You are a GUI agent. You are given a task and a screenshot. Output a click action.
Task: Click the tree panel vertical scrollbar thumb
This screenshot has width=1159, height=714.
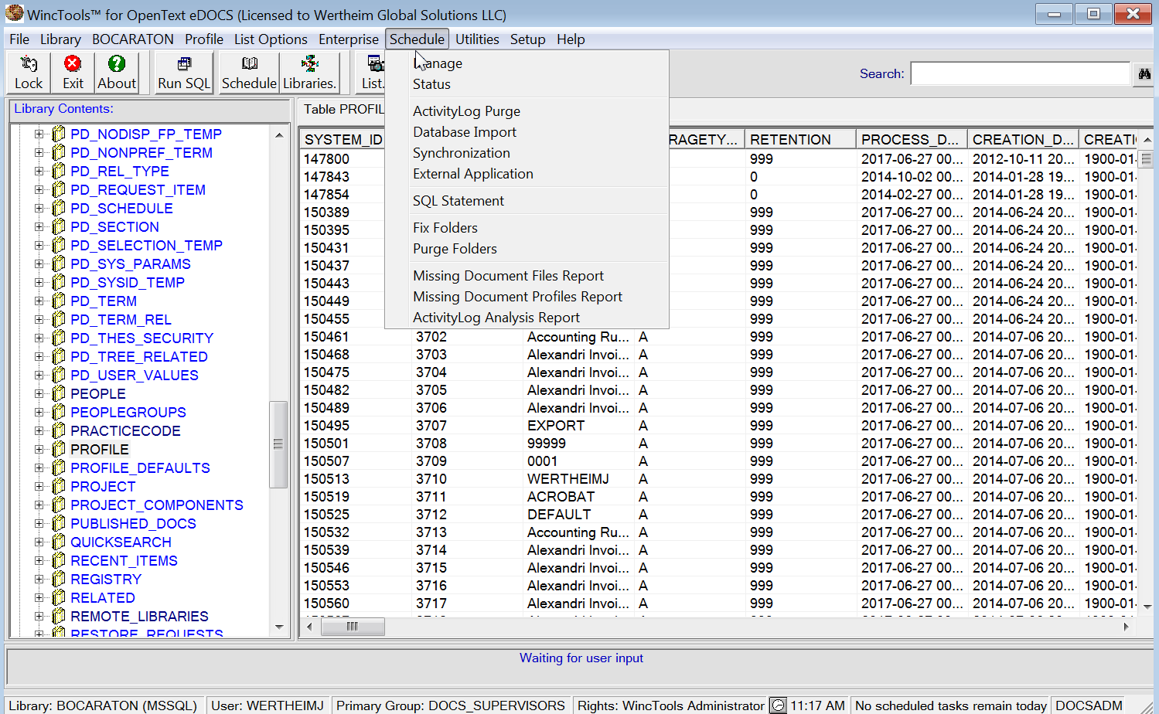[x=278, y=444]
